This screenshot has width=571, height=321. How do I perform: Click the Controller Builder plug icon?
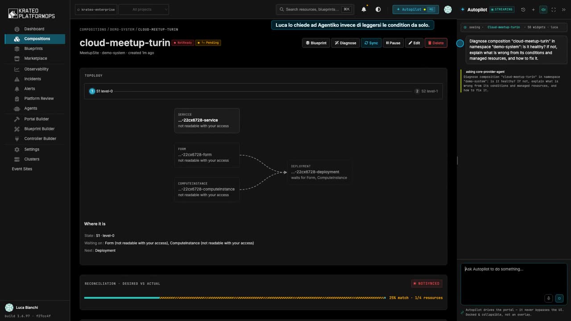(17, 139)
